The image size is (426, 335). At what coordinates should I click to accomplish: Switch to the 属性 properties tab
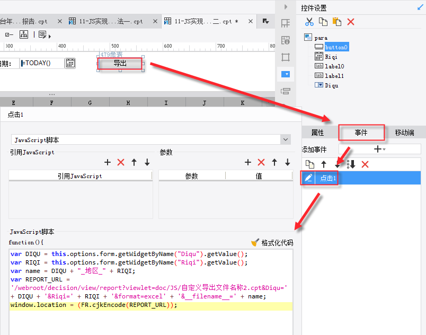click(x=317, y=133)
